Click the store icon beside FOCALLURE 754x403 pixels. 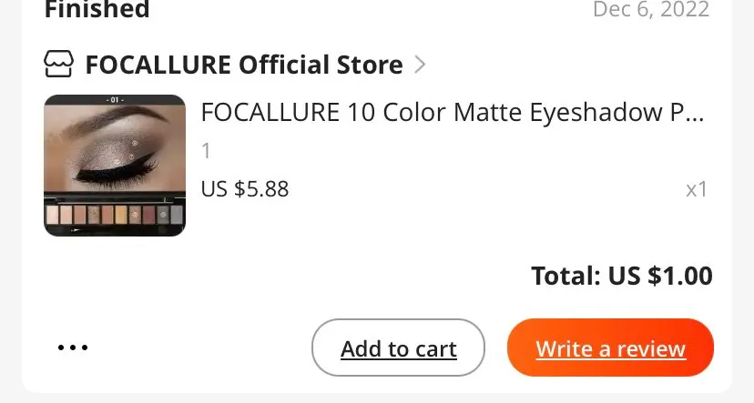(60, 65)
